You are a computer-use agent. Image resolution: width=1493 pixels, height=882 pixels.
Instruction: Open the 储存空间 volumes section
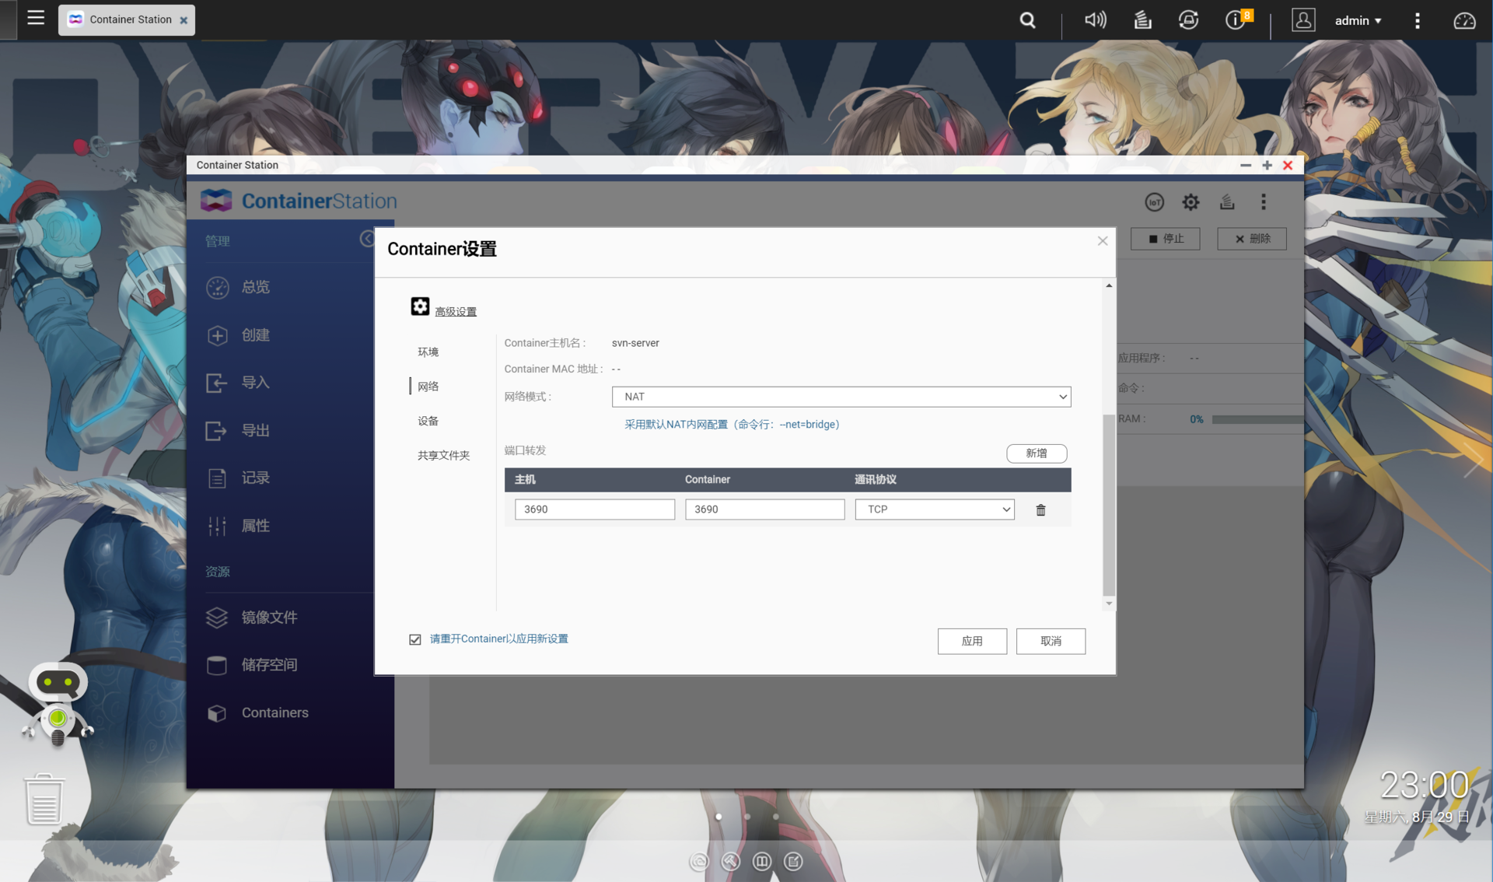268,665
